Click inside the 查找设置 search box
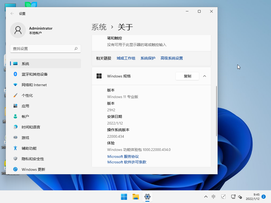Viewport: 271px width, 203px height. 45,49
